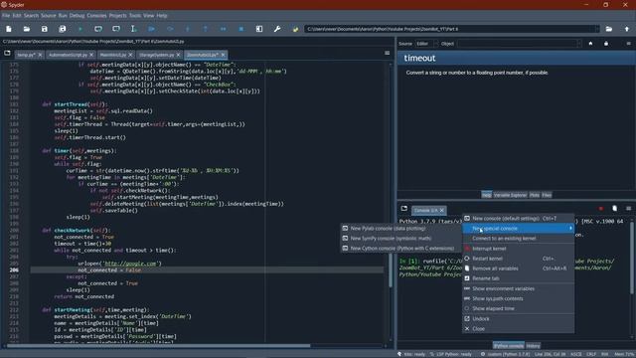Save the current file in the toolbar
The height and width of the screenshot is (358, 636).
point(44,29)
